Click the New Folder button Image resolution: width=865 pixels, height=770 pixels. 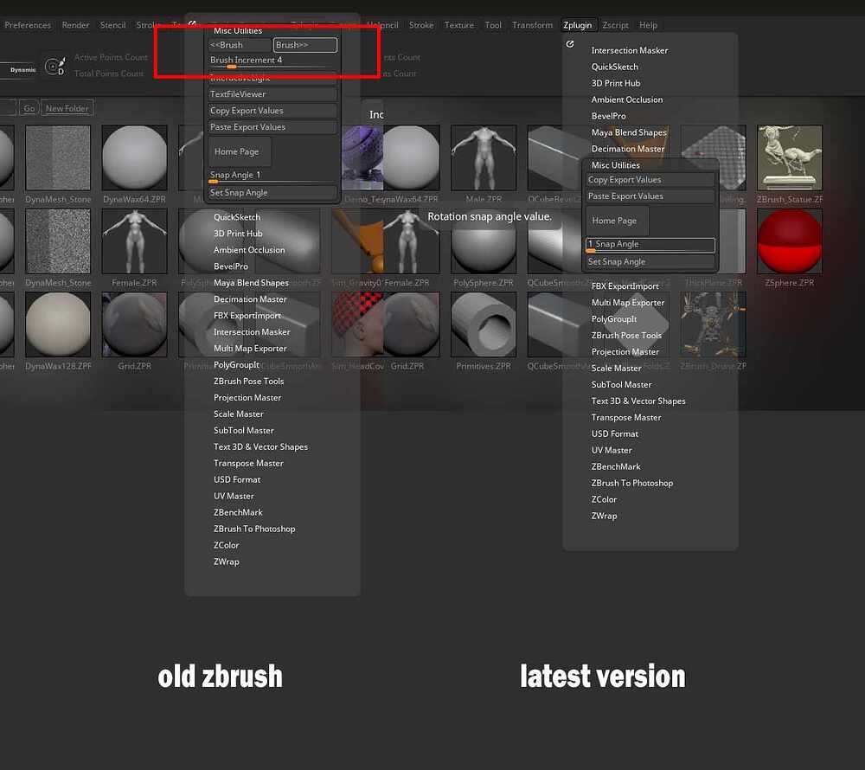click(x=67, y=108)
